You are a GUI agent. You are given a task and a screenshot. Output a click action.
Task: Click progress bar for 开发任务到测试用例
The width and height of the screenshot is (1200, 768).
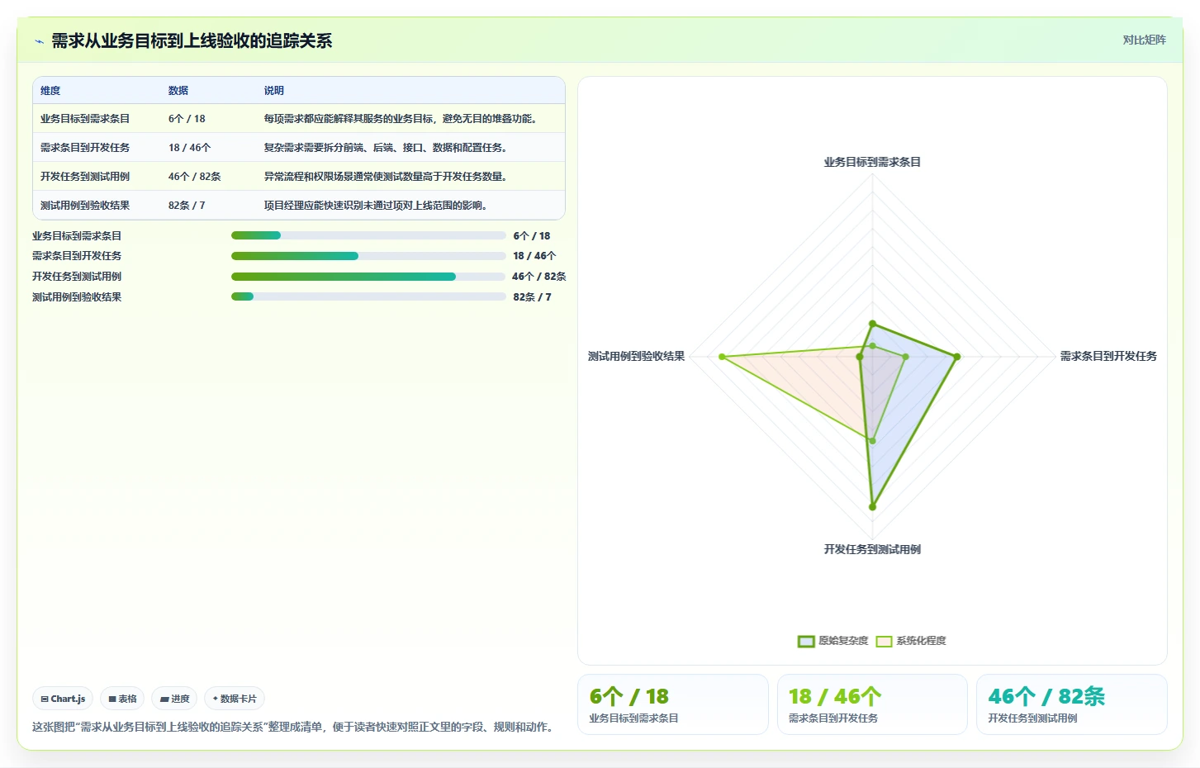pos(368,277)
